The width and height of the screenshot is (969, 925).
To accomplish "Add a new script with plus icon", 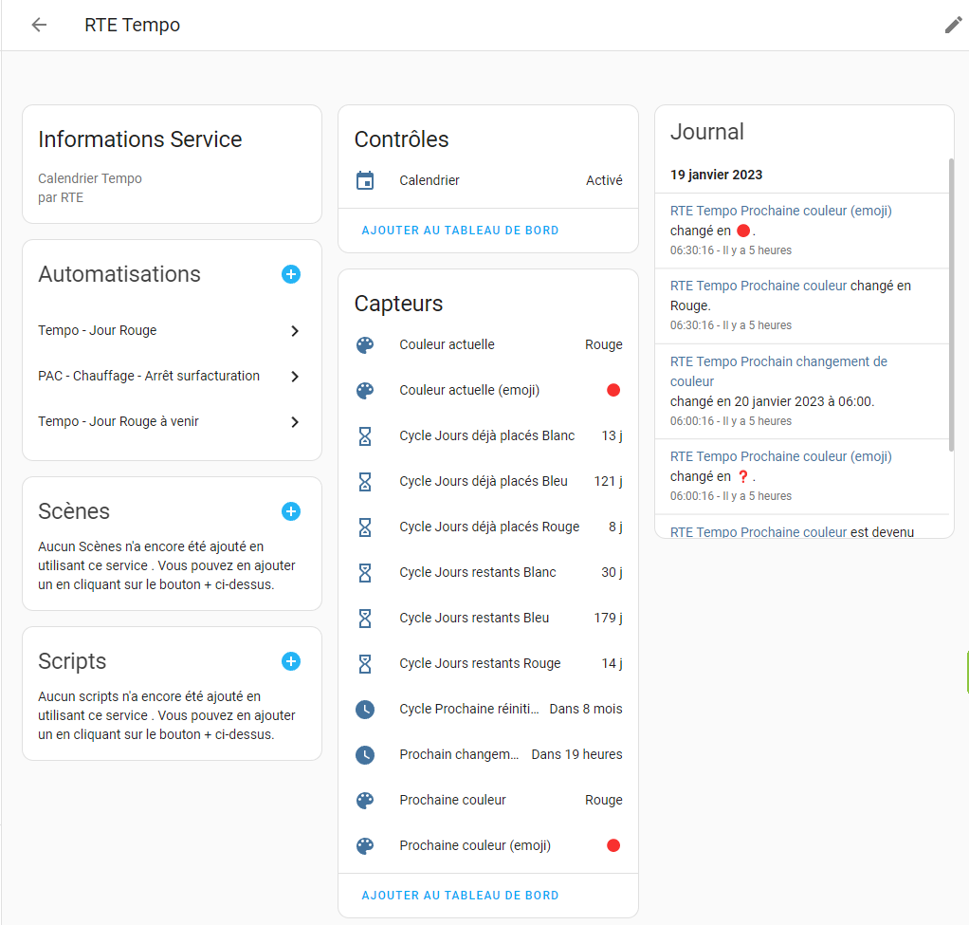I will tap(291, 661).
